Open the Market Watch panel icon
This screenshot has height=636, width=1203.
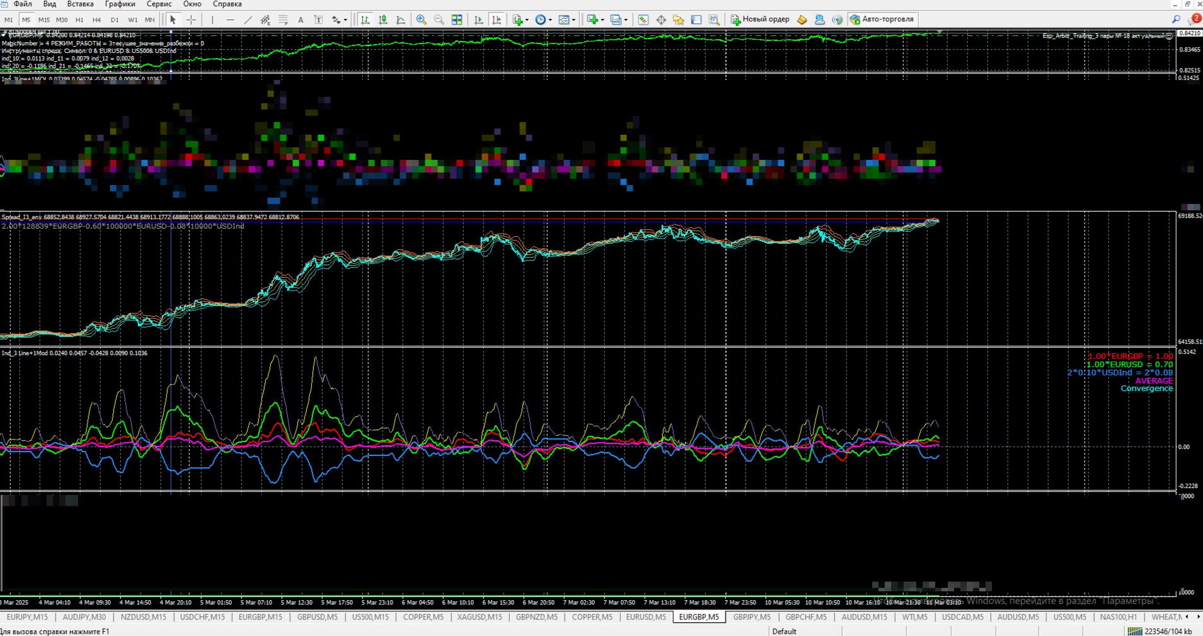point(643,20)
